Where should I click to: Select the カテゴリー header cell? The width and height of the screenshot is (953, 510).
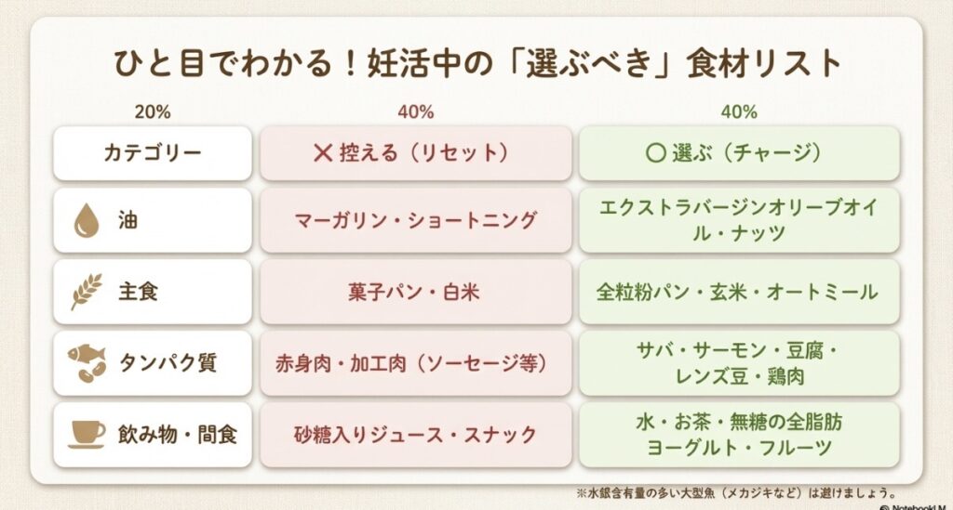pos(153,153)
